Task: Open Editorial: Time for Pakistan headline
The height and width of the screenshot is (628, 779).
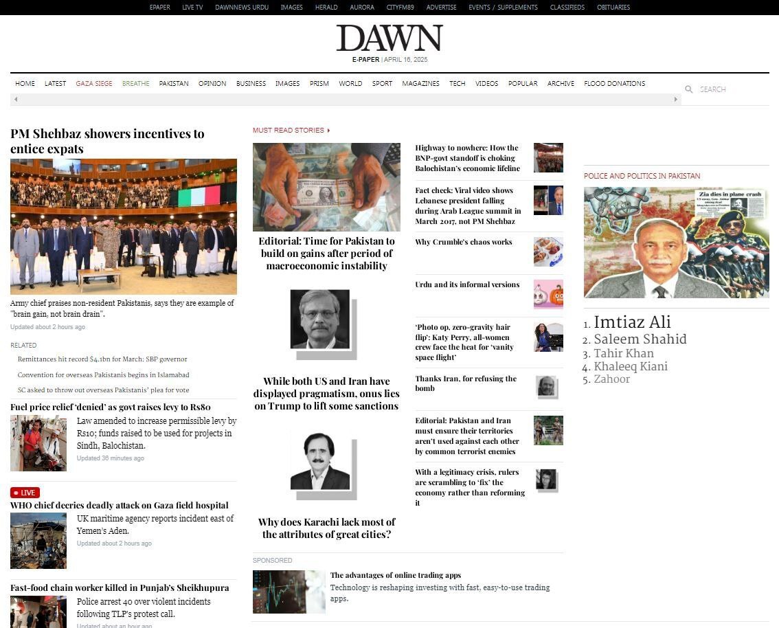Action: pyautogui.click(x=326, y=254)
